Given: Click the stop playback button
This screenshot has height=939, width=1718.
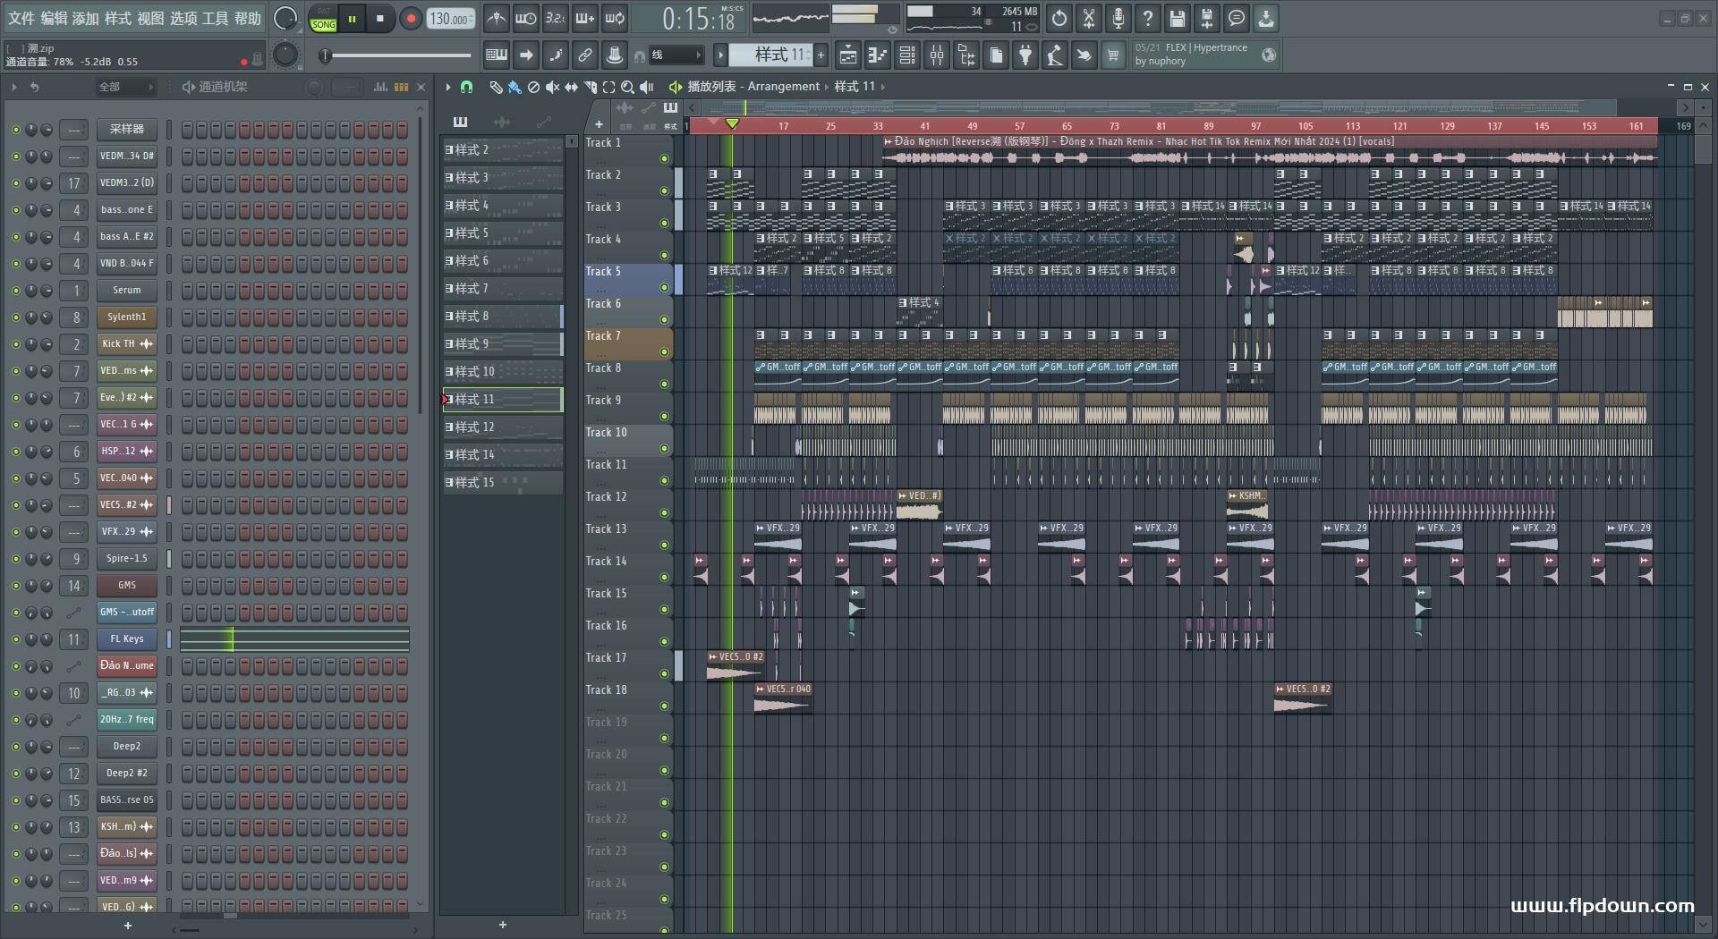Looking at the screenshot, I should 380,19.
